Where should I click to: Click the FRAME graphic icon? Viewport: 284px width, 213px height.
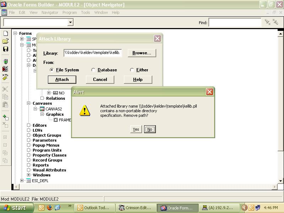click(56, 120)
